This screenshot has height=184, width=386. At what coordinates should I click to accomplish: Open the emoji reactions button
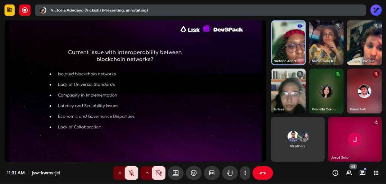pyautogui.click(x=194, y=173)
